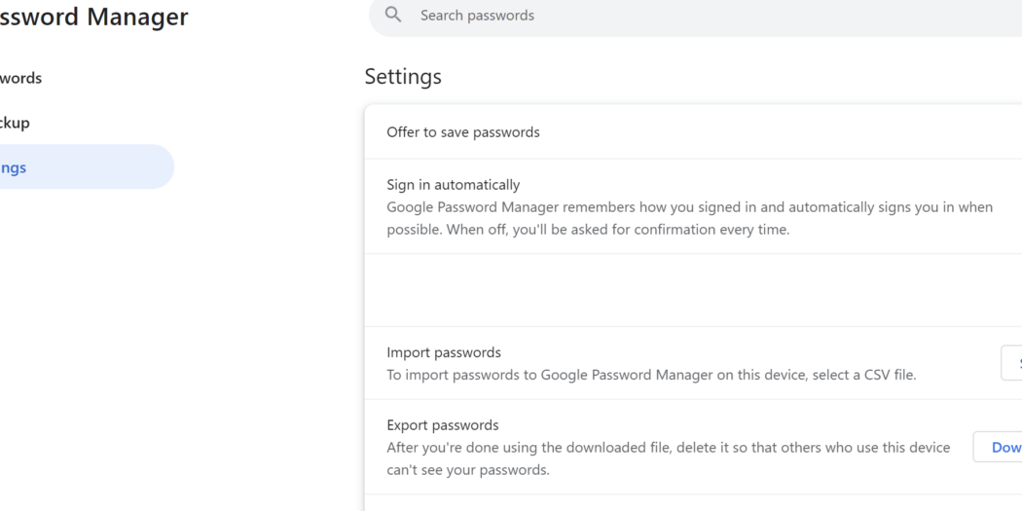Click the Password Manager title
The image size is (1022, 511).
pos(93,17)
